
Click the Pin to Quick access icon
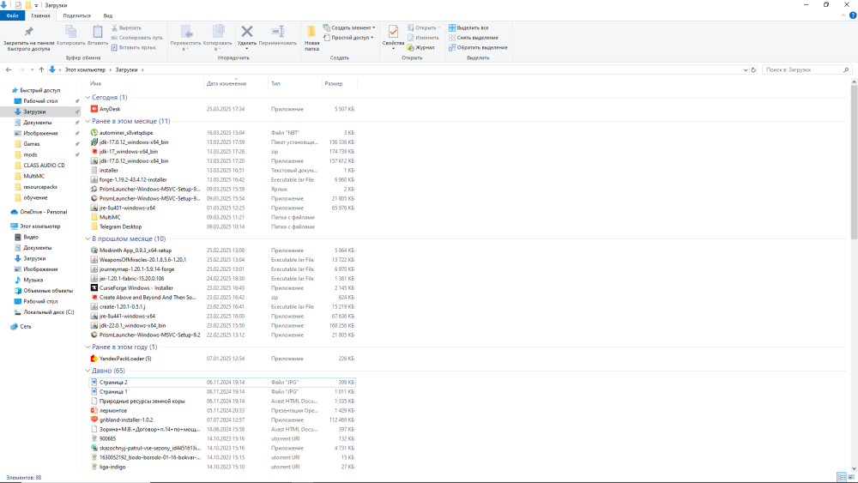(x=28, y=32)
